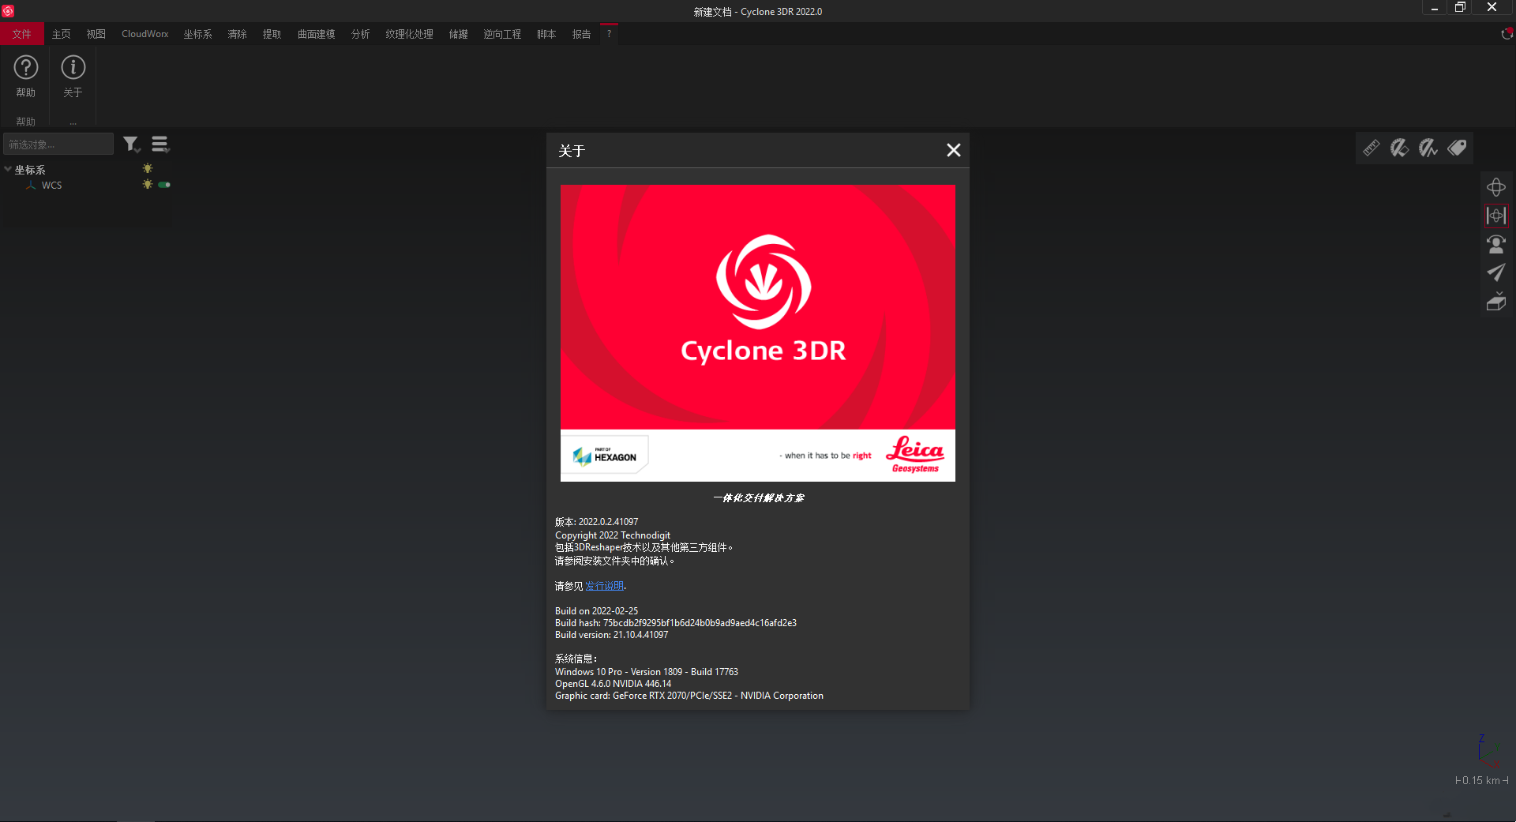The height and width of the screenshot is (822, 1516).
Task: Open the 储罐 tab
Action: click(x=459, y=34)
